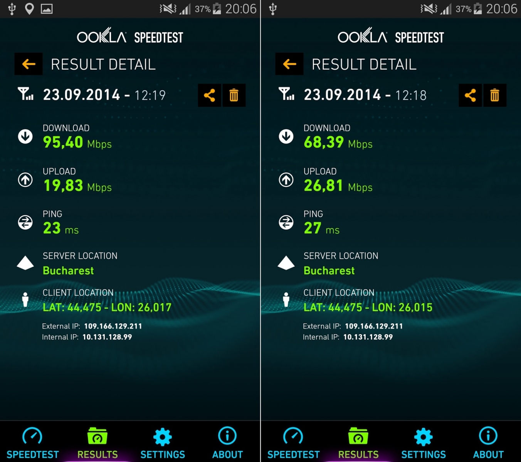Share the 12:19 test result
Viewport: 521px width, 462px height.
click(209, 95)
